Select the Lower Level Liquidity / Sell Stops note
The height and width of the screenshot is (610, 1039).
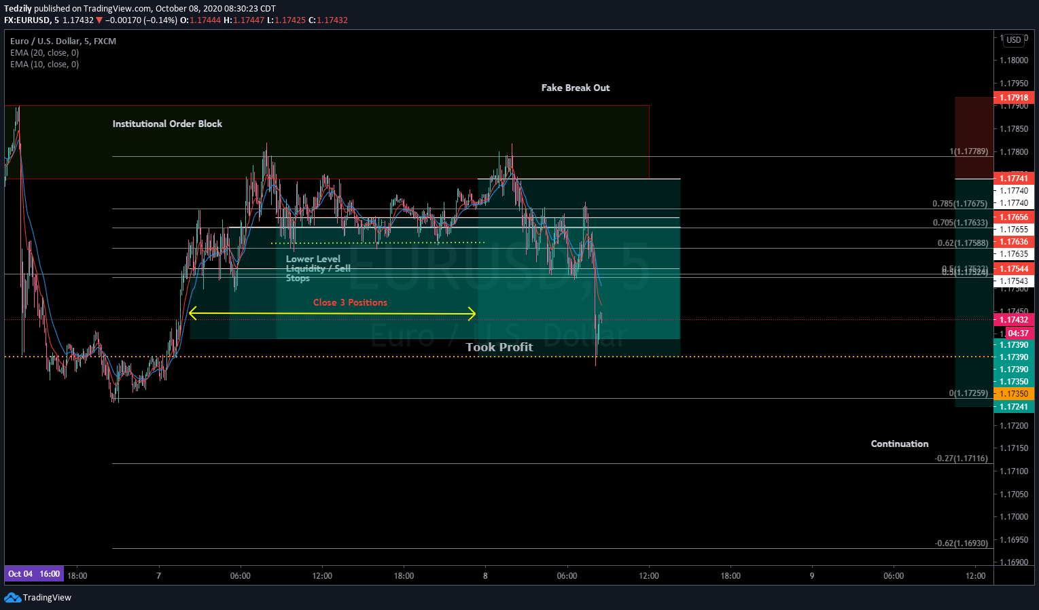[318, 268]
